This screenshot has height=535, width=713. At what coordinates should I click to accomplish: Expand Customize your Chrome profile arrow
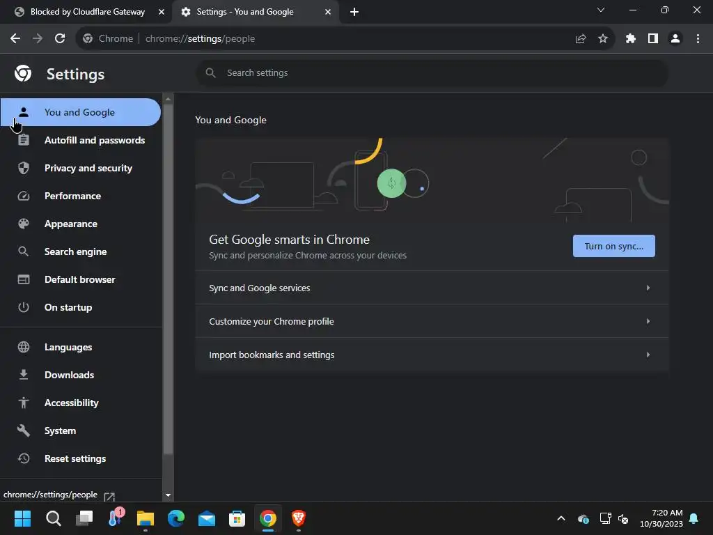pos(648,321)
